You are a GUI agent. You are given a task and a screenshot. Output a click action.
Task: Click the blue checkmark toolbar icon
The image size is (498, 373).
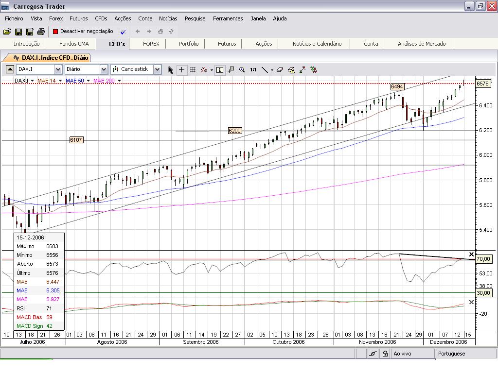point(123,32)
